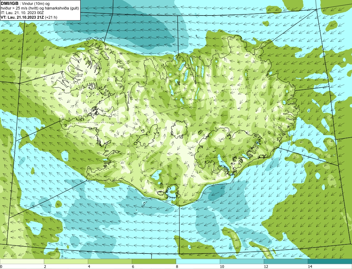Image resolution: width=352 pixels, height=269 pixels.
Task: Click the 10–12 m/s turquoise legend swatch
Action: tap(242, 262)
